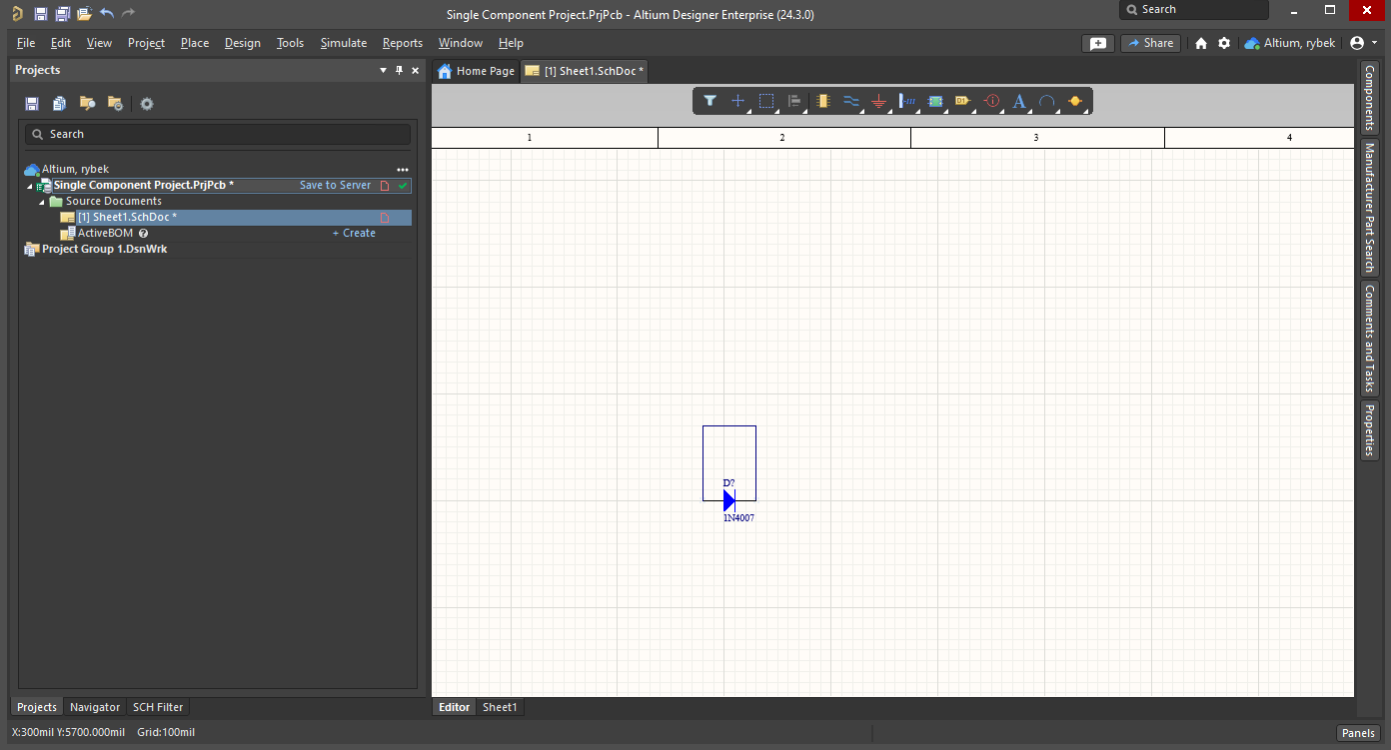Close the Projects panel
Image resolution: width=1391 pixels, height=750 pixels.
(415, 70)
